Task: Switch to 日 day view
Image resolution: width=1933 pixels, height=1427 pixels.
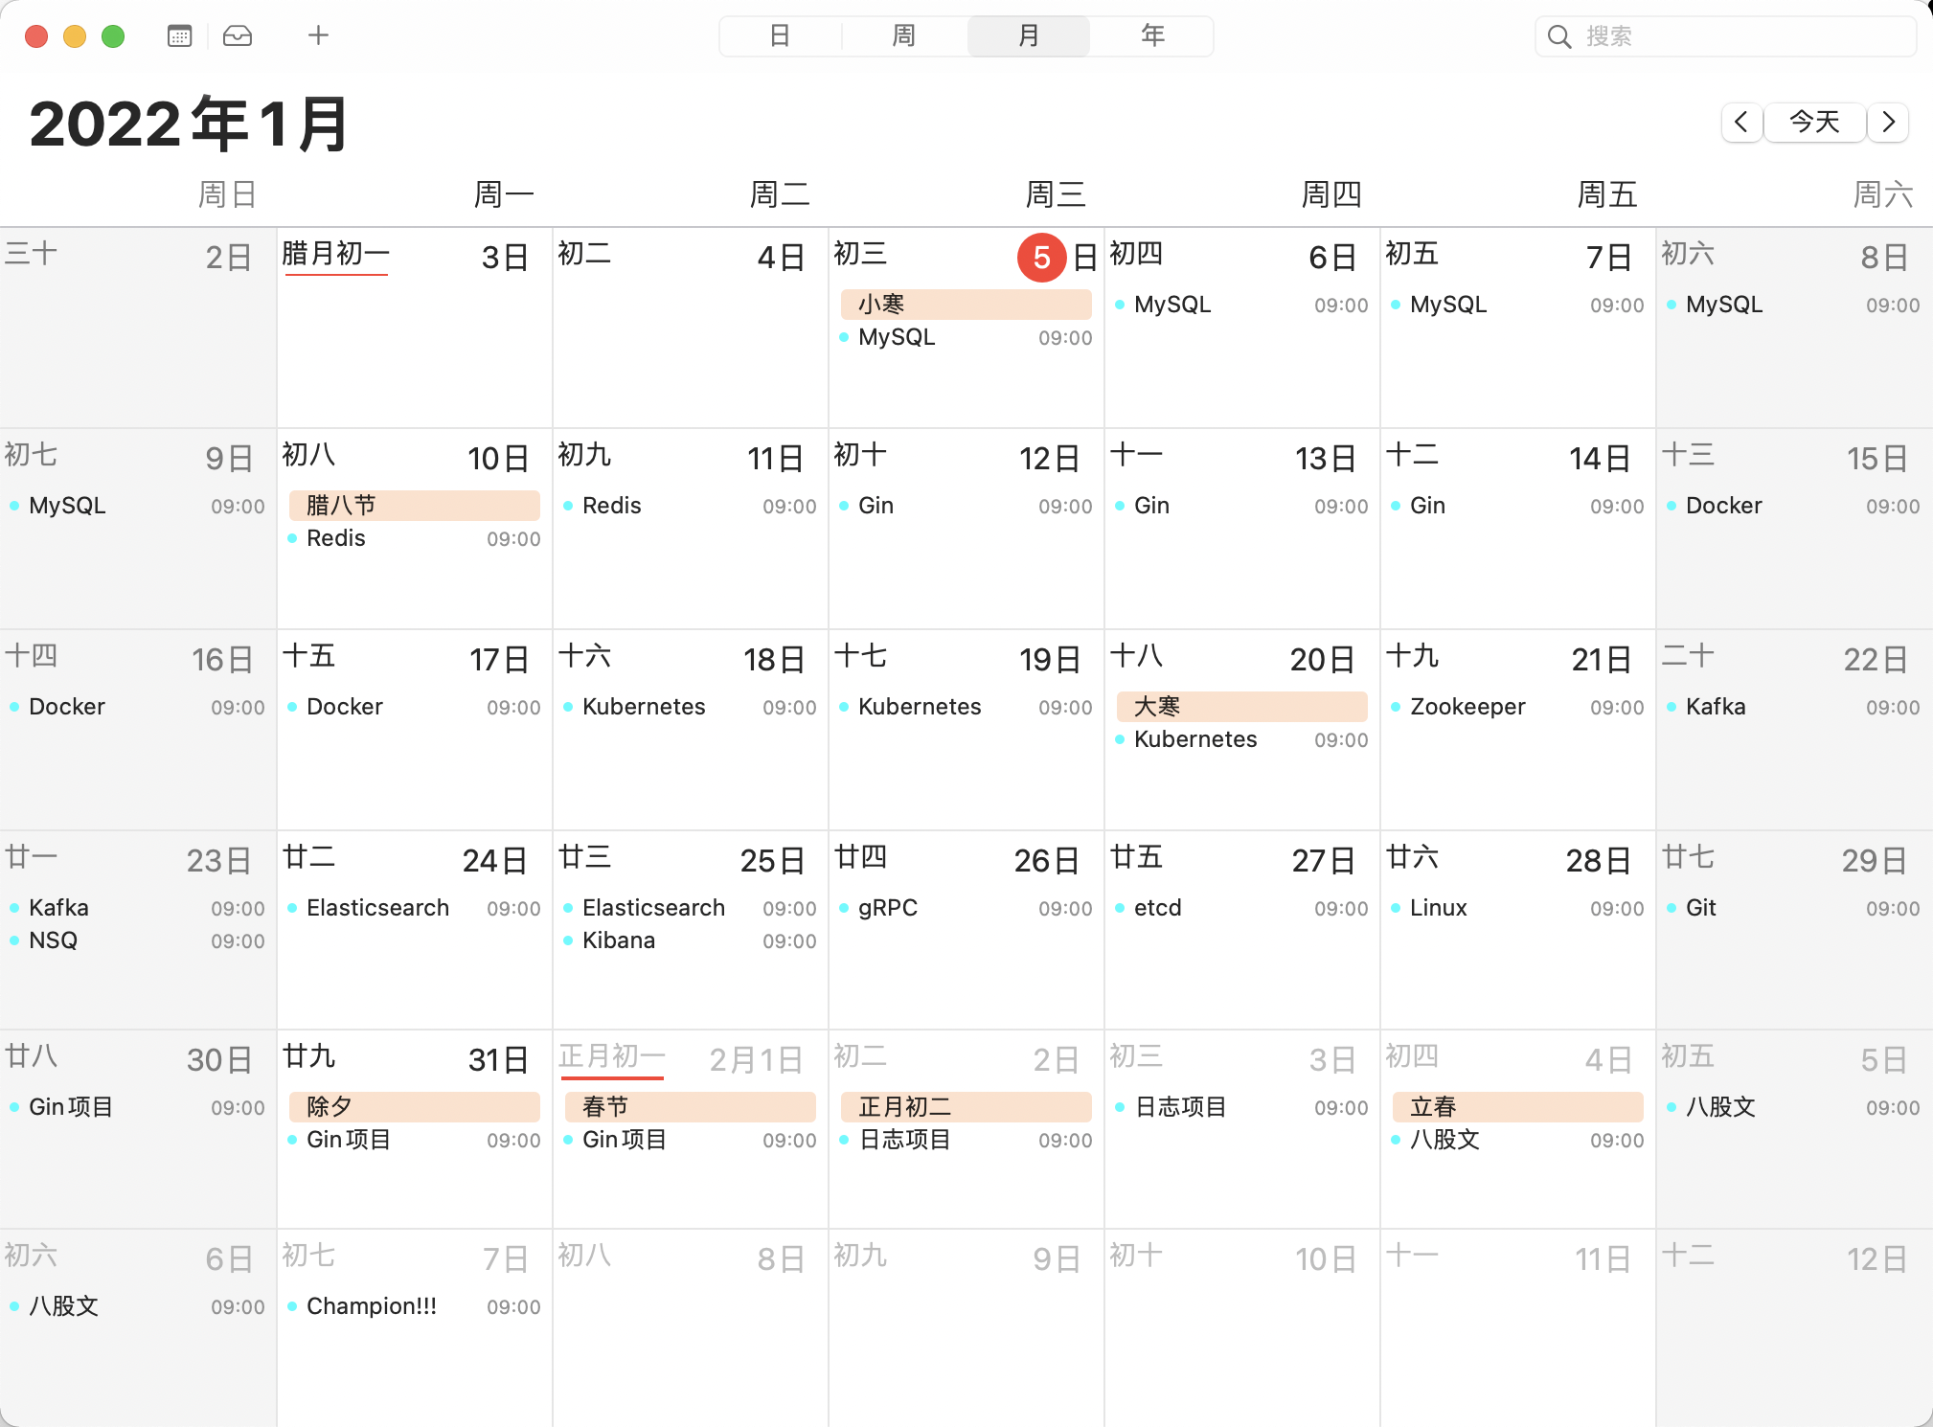Action: click(x=780, y=36)
